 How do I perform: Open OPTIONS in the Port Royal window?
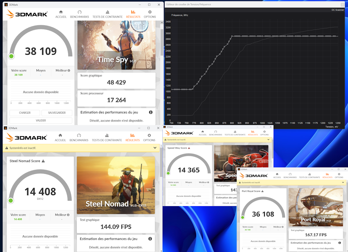[x=339, y=176]
